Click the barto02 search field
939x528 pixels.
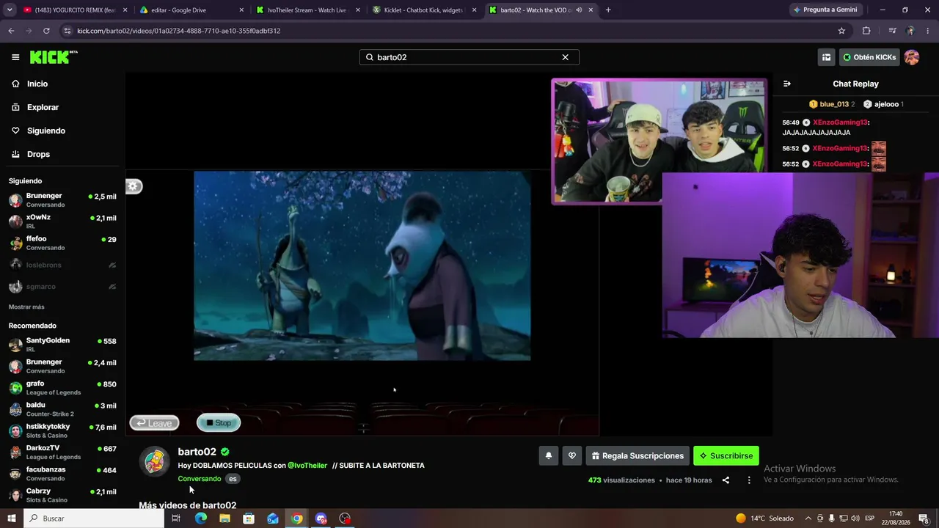[x=469, y=57]
